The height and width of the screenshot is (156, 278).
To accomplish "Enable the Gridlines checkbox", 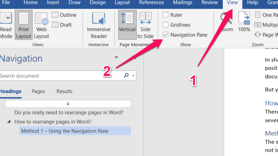I will [165, 25].
